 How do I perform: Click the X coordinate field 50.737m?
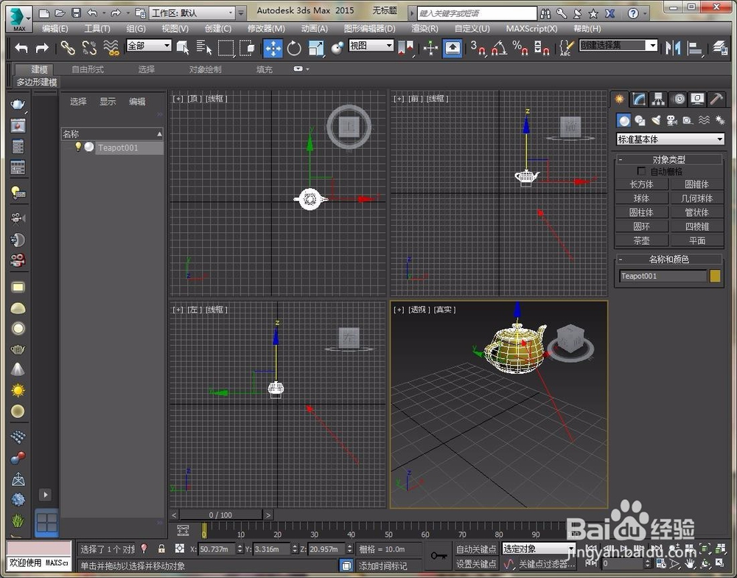click(217, 549)
